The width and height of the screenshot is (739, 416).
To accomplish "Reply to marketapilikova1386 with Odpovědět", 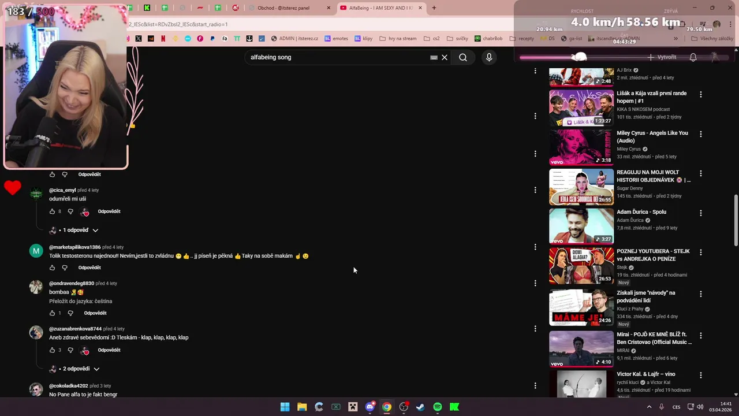I will pos(89,268).
